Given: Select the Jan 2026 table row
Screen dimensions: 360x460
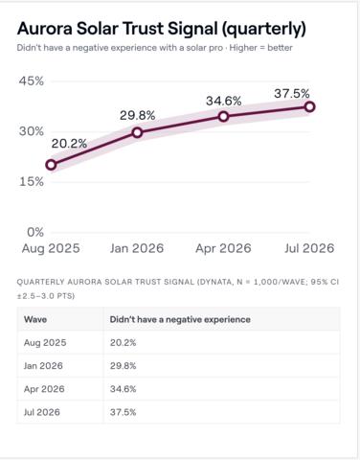Looking at the screenshot, I should coord(178,366).
